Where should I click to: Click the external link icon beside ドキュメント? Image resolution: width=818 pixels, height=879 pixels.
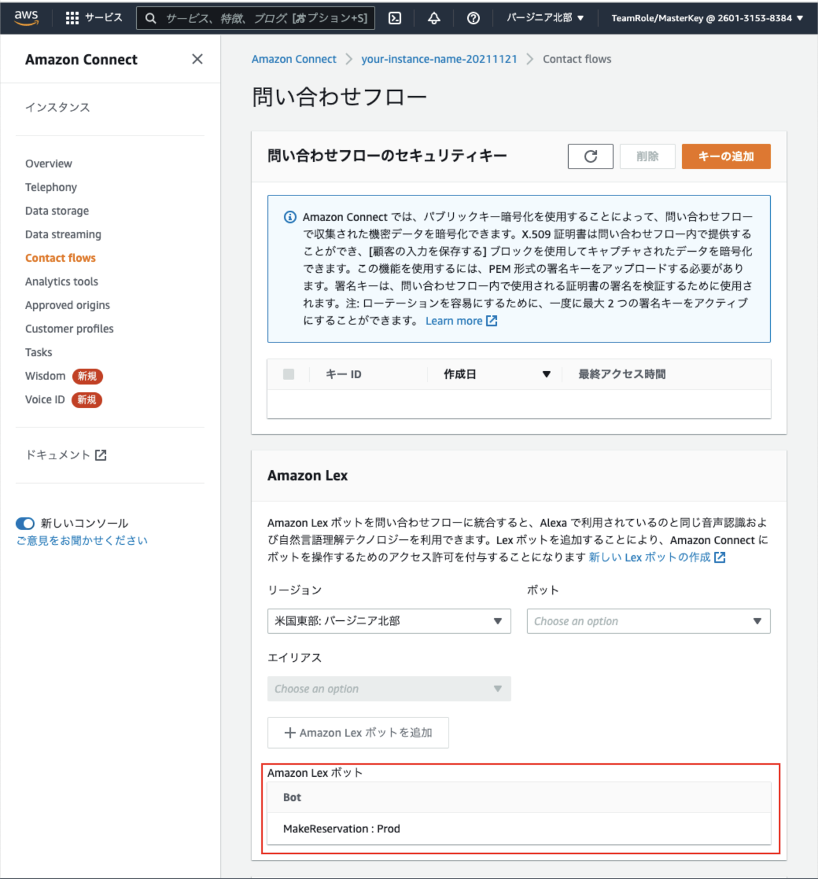point(100,455)
